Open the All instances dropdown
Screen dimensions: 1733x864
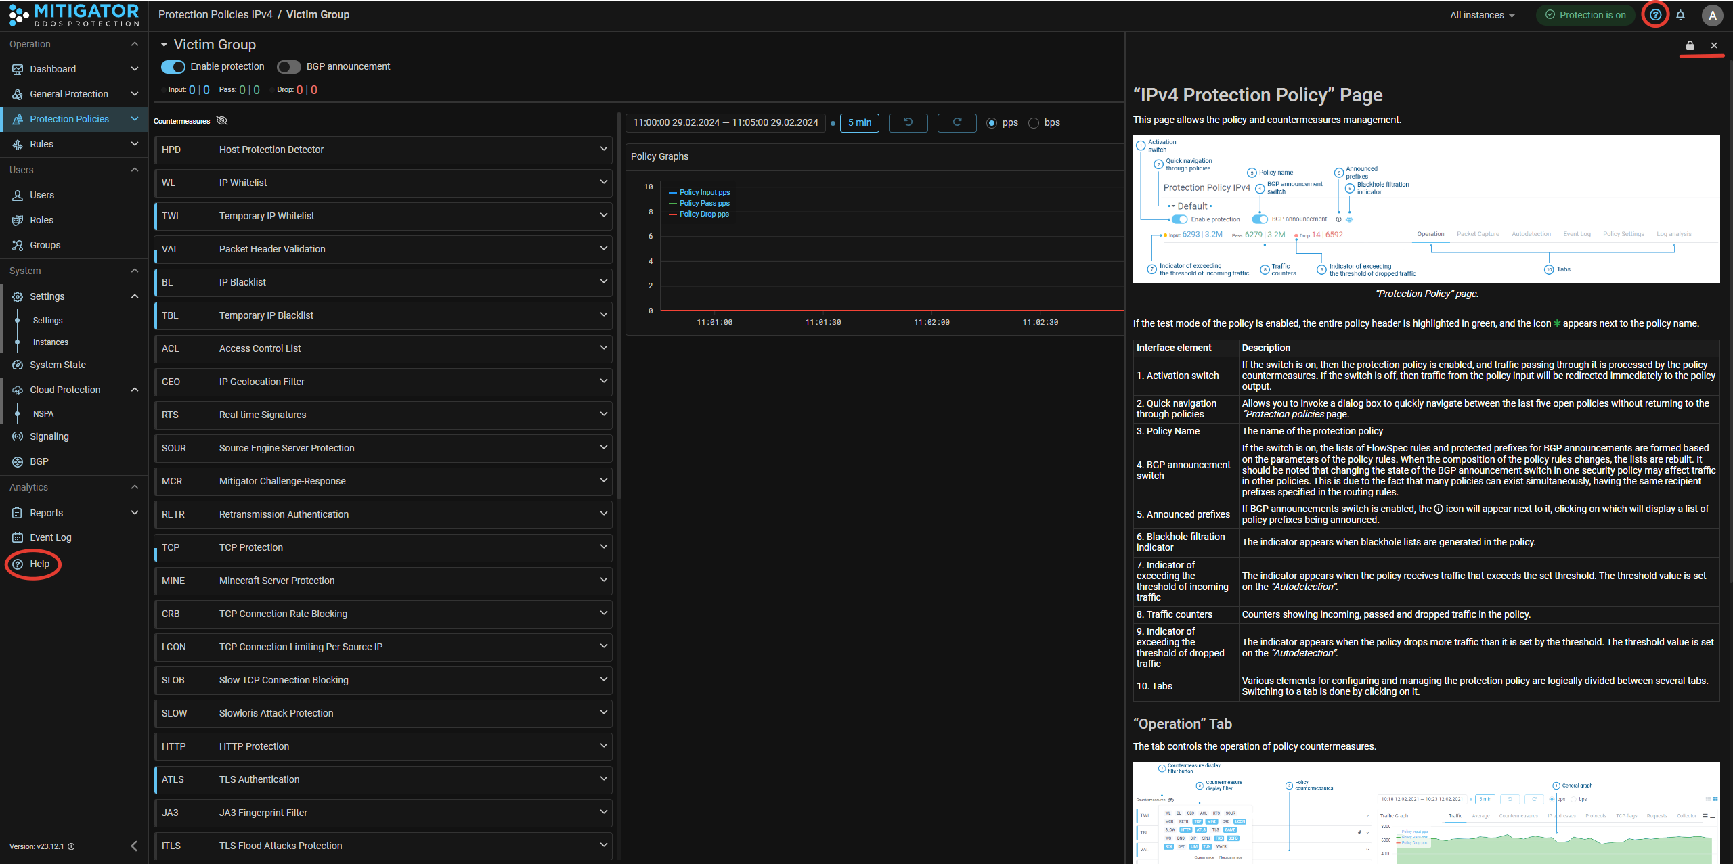(x=1482, y=15)
